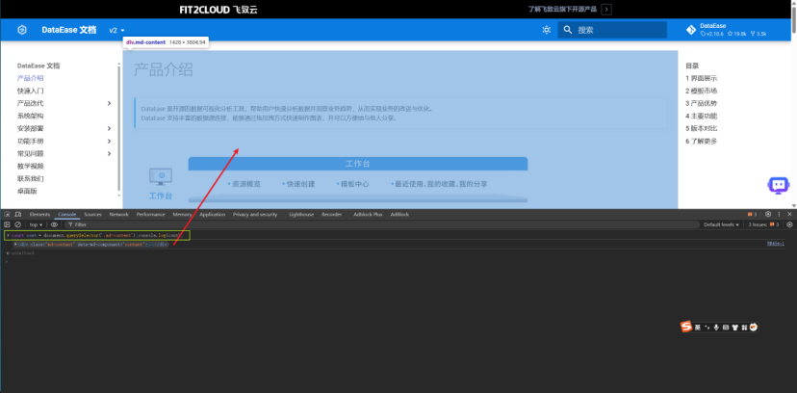Open the VM source link on console log row
797x393 pixels.
775,245
